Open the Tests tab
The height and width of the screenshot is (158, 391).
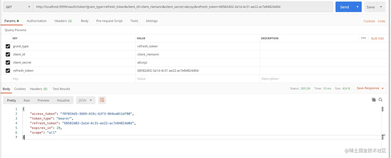[x=134, y=21]
